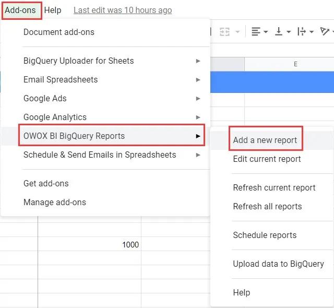Click the vertical align icon

[x=279, y=31]
